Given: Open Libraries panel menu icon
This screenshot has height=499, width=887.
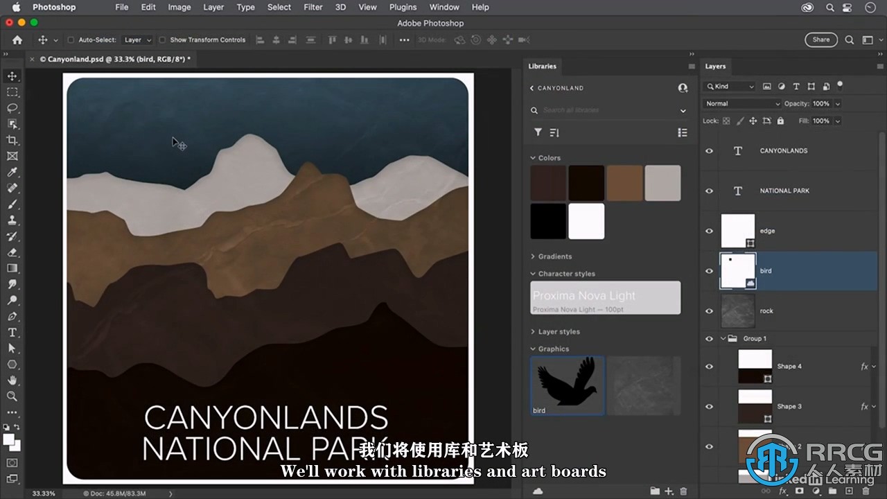Looking at the screenshot, I should [x=692, y=67].
